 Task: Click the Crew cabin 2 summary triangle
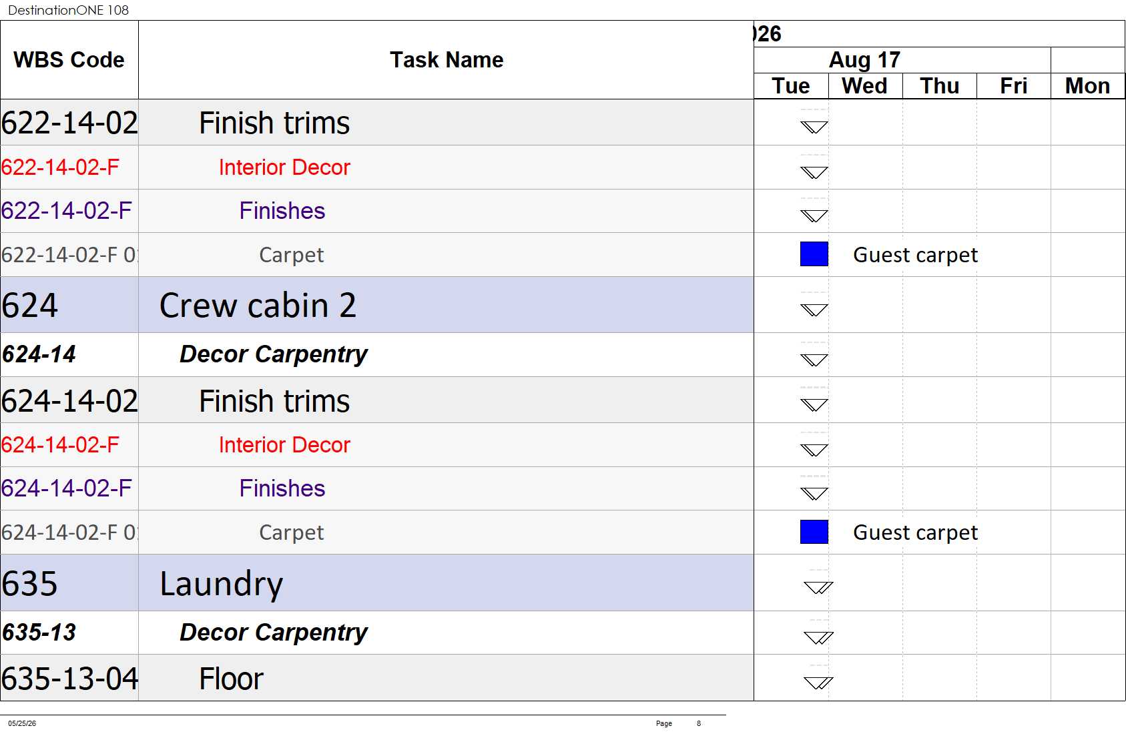(814, 310)
